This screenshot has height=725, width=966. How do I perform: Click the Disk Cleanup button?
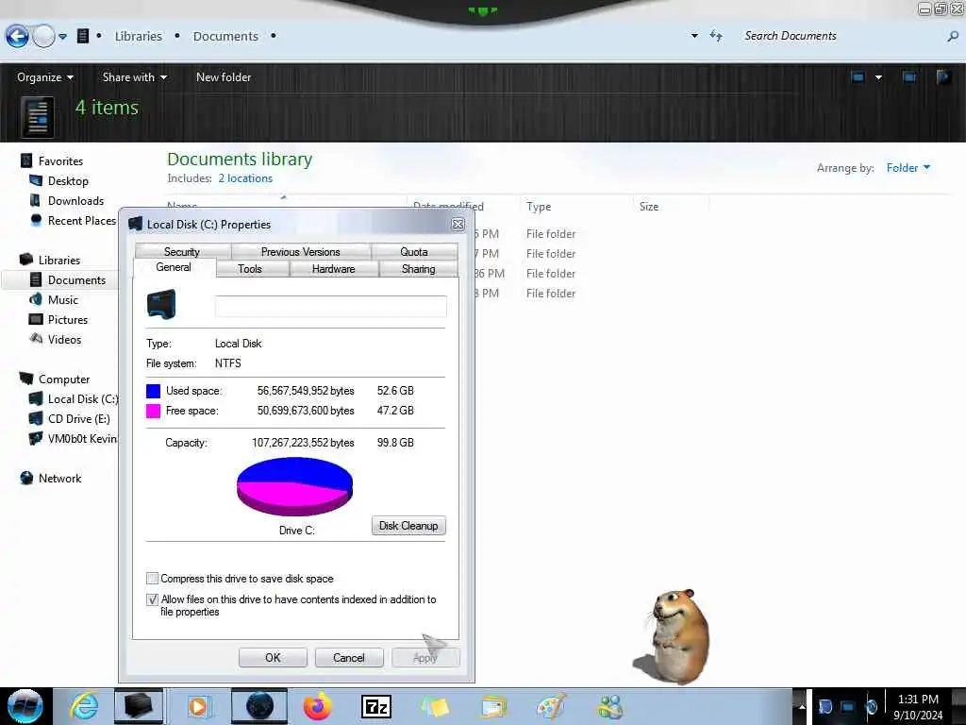(x=408, y=525)
